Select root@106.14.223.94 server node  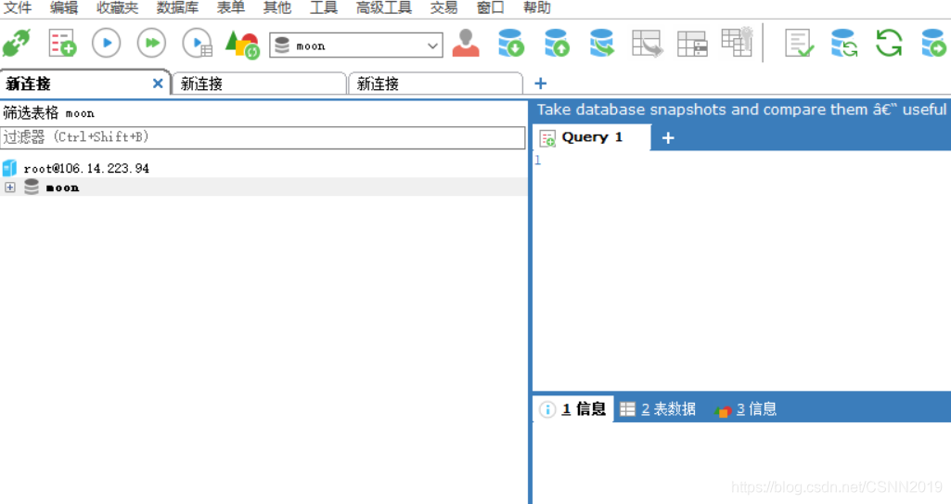[86, 169]
